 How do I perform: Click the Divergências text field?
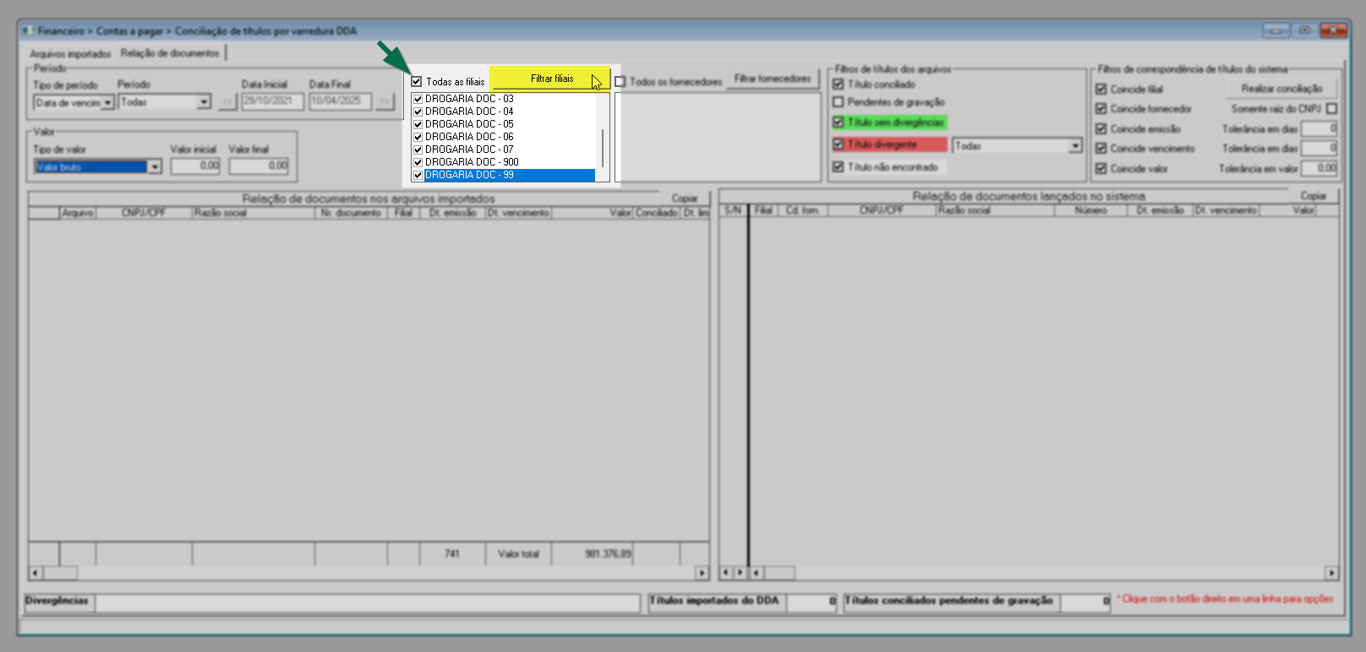(368, 603)
